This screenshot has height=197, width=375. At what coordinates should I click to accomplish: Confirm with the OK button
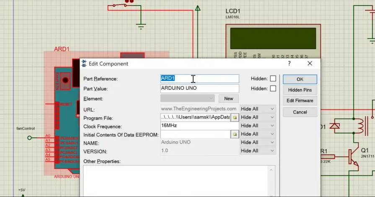pos(300,79)
